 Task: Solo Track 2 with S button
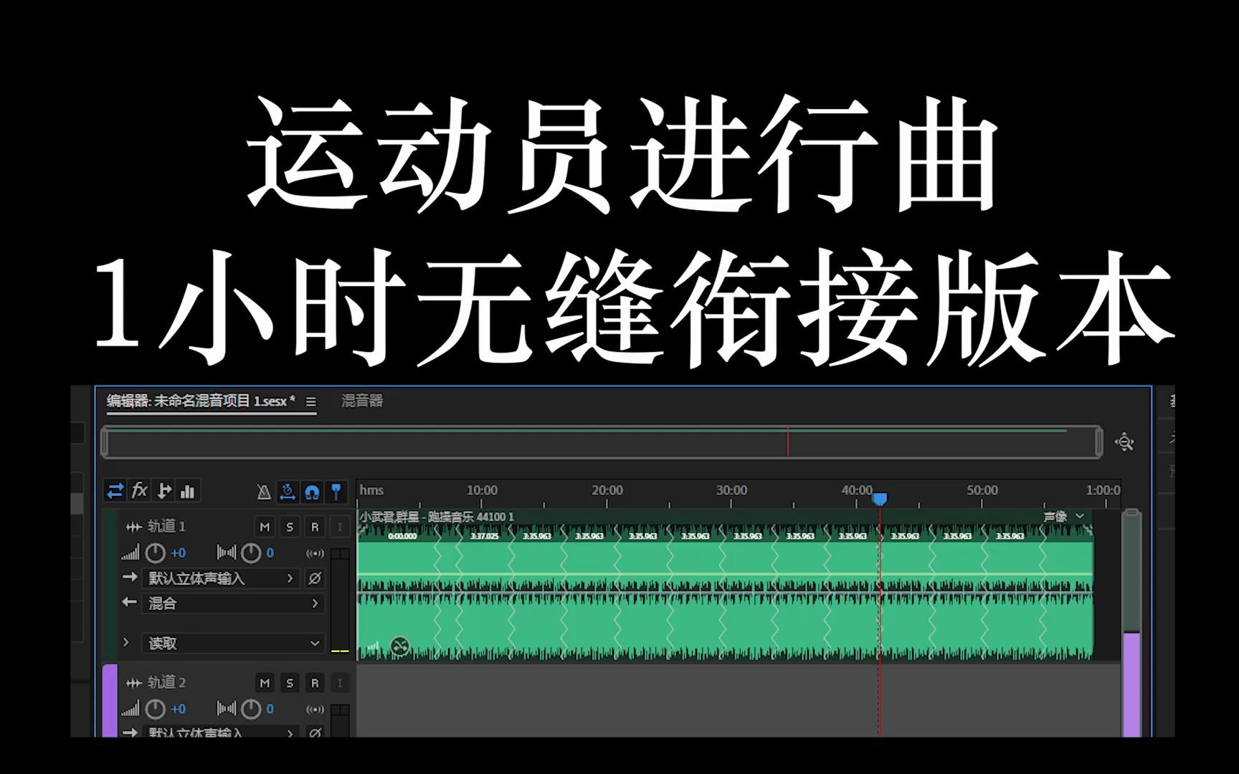click(x=290, y=683)
